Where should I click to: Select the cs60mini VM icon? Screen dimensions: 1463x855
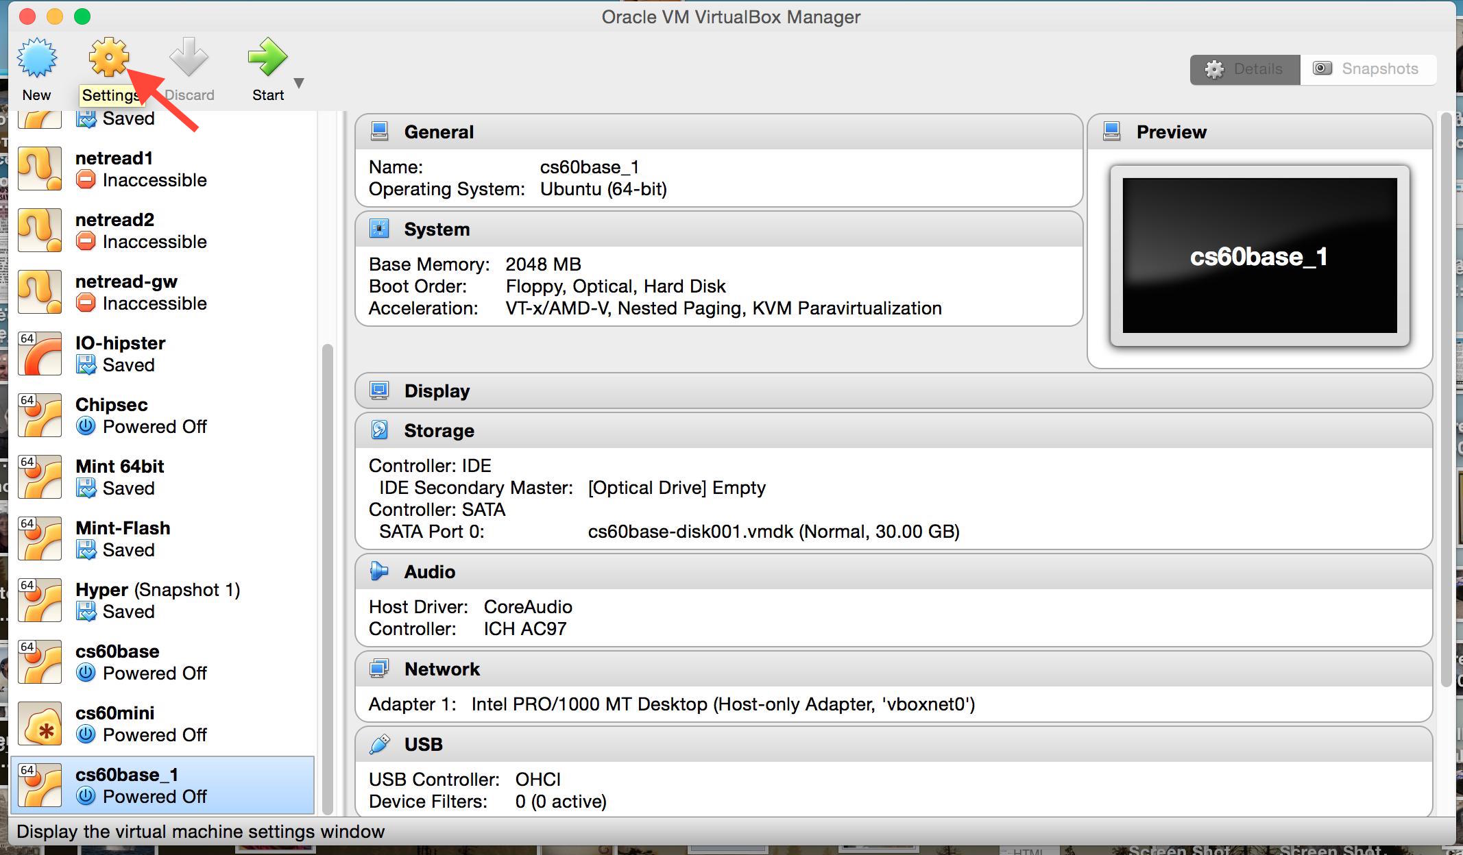(39, 723)
